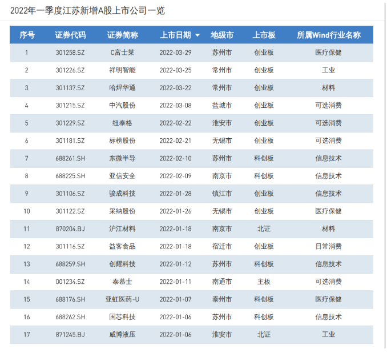Select stock code 301215.SZ
Image resolution: width=387 pixels, height=353 pixels.
pos(70,106)
